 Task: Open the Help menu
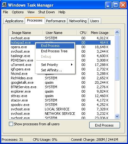(62, 12)
